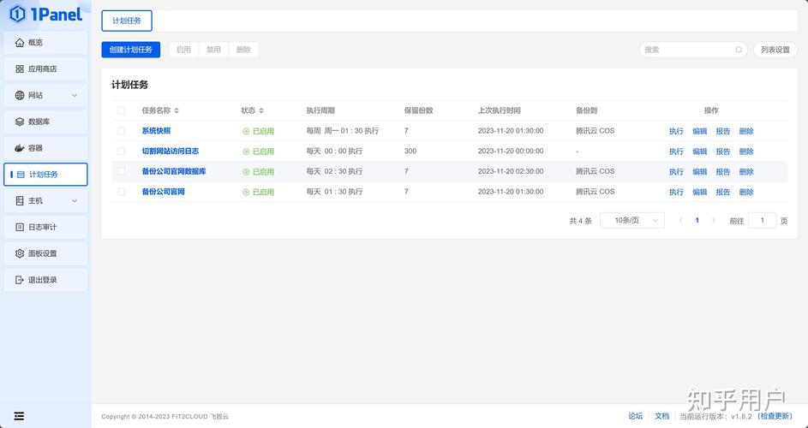This screenshot has width=808, height=428.
Task: Click the search magnifier icon
Action: (739, 50)
